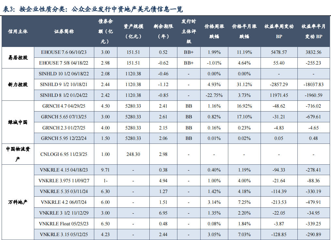Click yield change value 3832.56
The image size is (331, 240).
313,52
